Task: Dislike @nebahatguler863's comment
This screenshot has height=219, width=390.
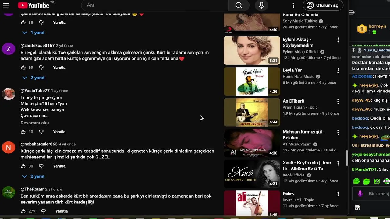Action: click(x=41, y=166)
